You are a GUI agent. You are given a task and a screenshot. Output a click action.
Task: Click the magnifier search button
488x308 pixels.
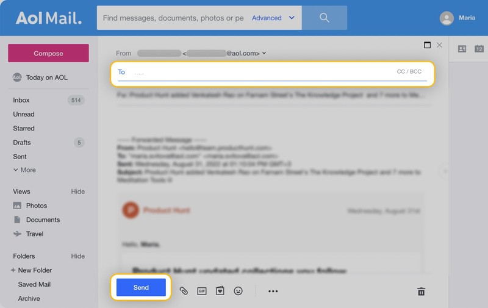325,18
